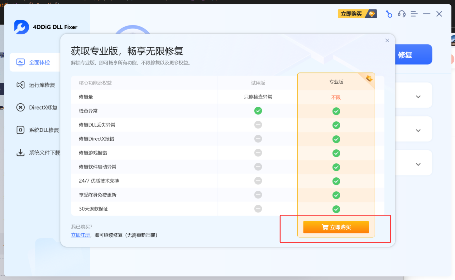Click gray dash for 24/7 优质技术支持 in 试用版
455x280 pixels.
point(258,181)
